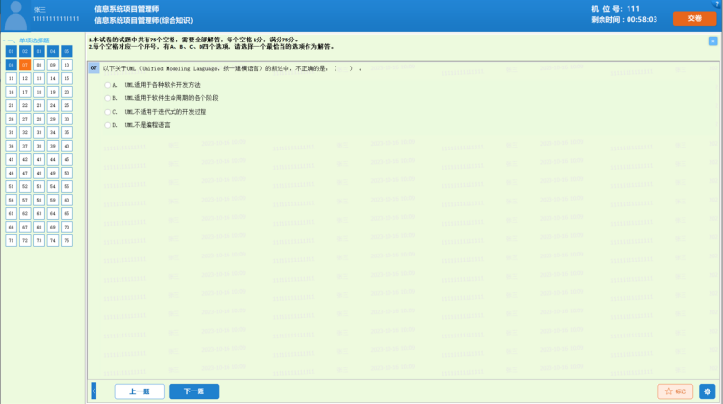Navigate to question 75 in the grid

tap(67, 240)
